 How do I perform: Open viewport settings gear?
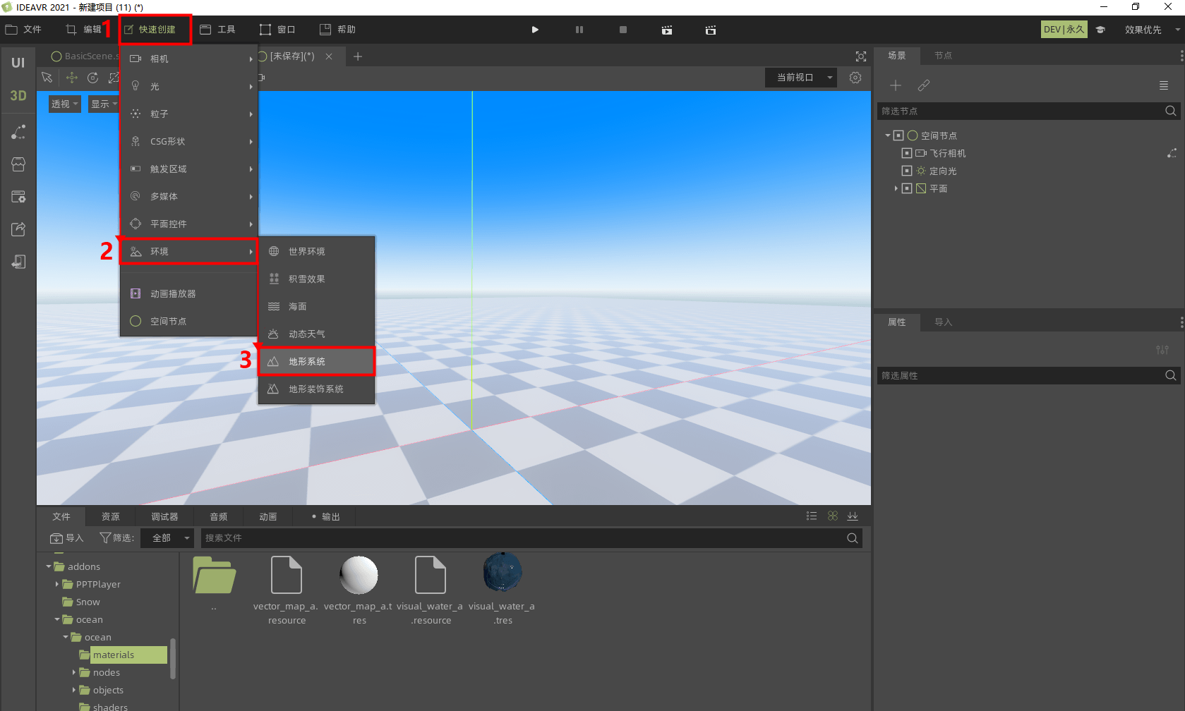(x=855, y=78)
